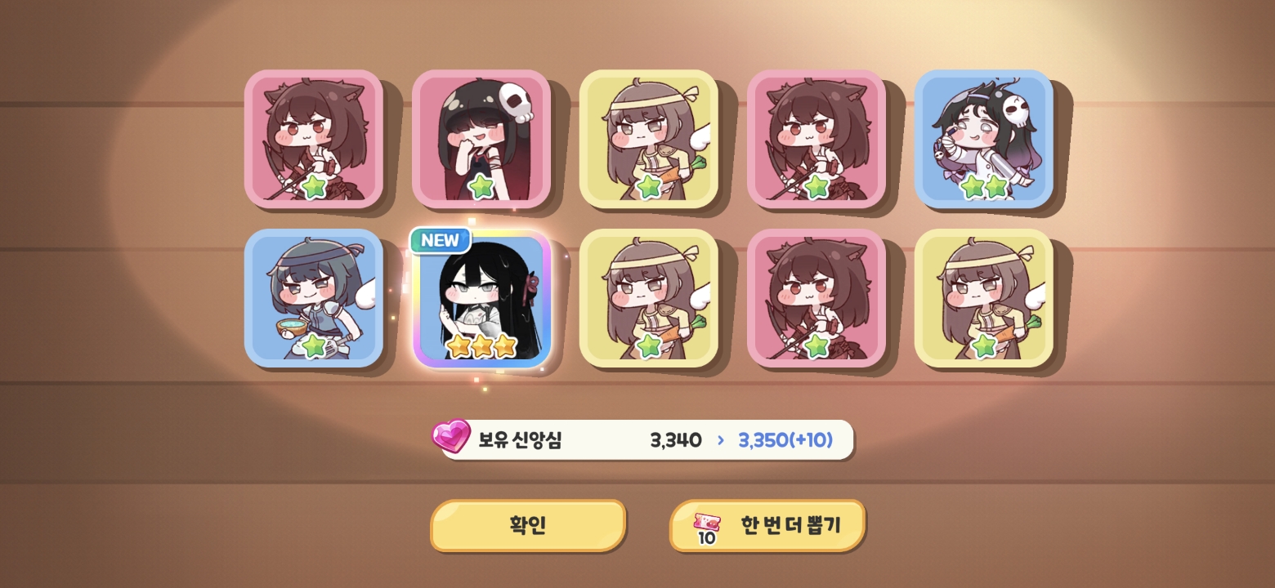Click the 보유 신앙심 label

click(x=520, y=440)
